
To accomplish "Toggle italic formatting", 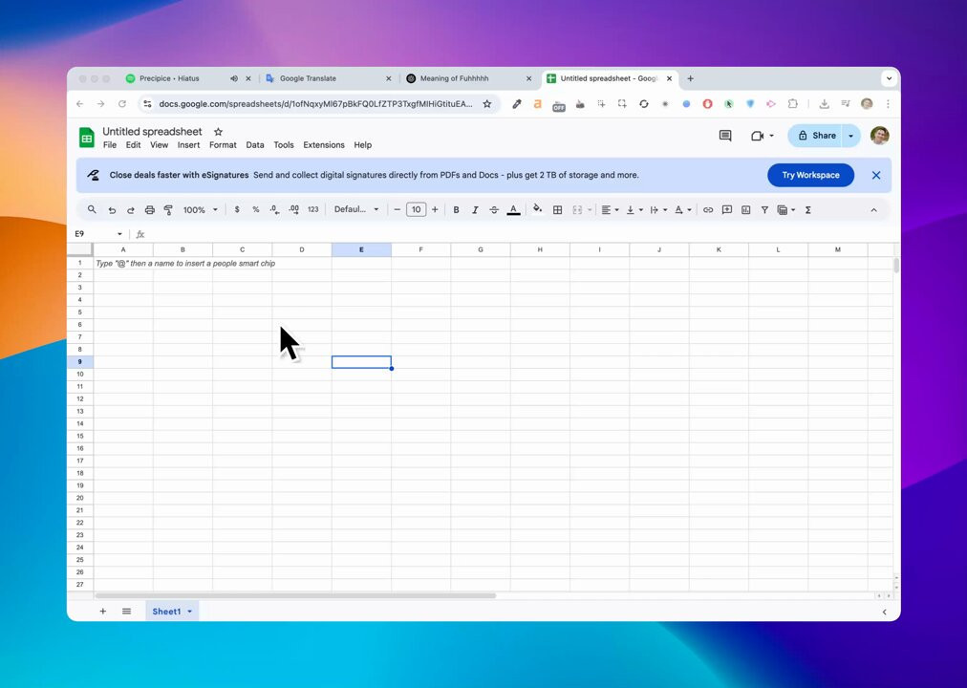I will pos(475,209).
